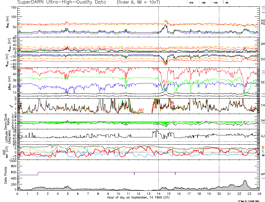Click the timestamp text in the bottom-right corner

(250, 201)
